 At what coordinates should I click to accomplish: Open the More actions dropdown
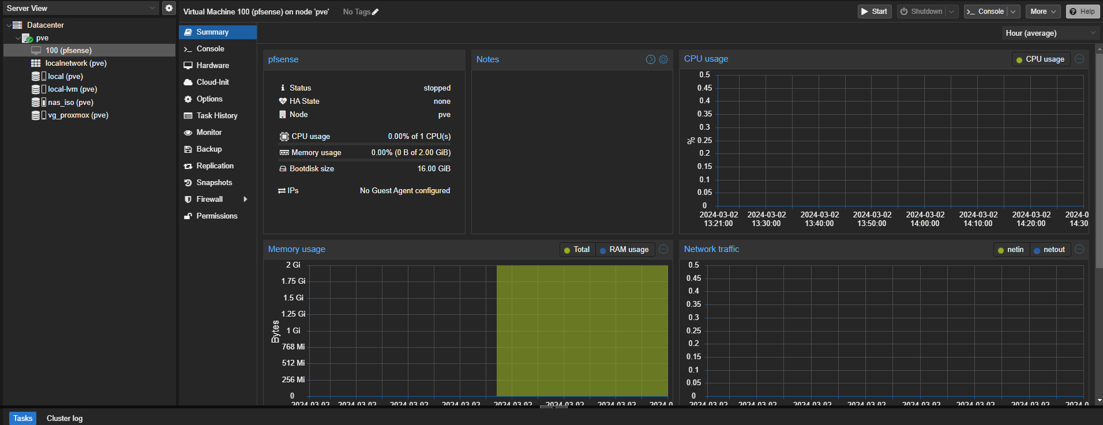pyautogui.click(x=1043, y=12)
